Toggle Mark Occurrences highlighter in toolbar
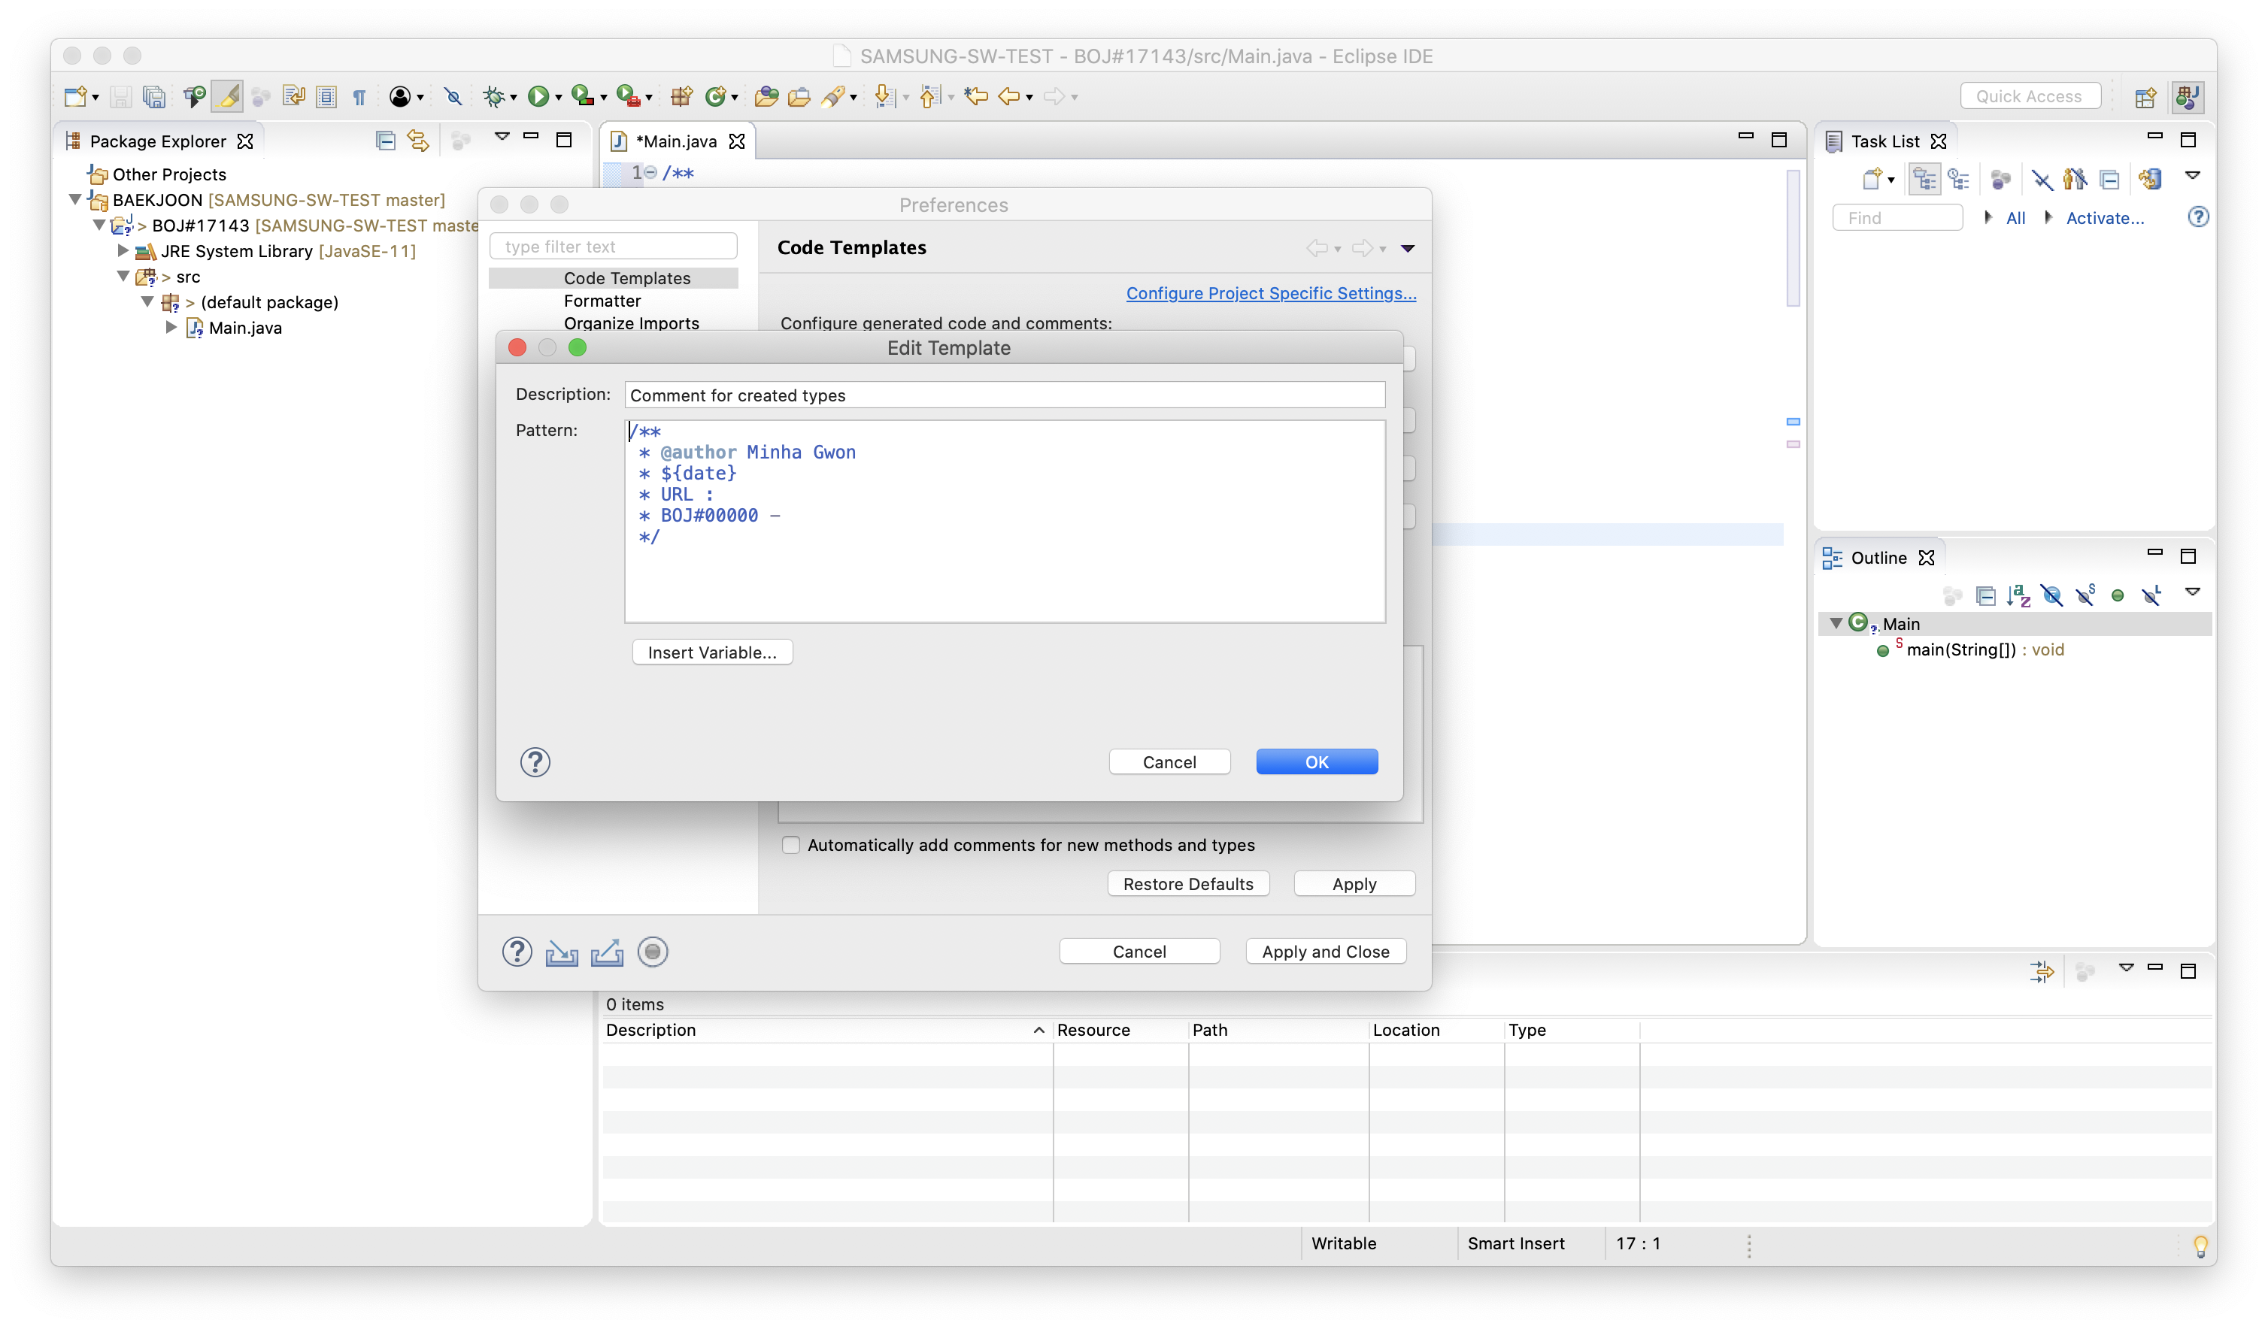2268x1329 pixels. pos(228,96)
